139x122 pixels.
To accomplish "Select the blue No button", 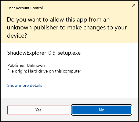I will (101, 110).
